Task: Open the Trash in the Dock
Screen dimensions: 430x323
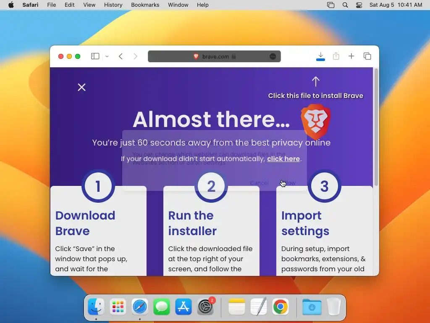Action: [x=334, y=307]
